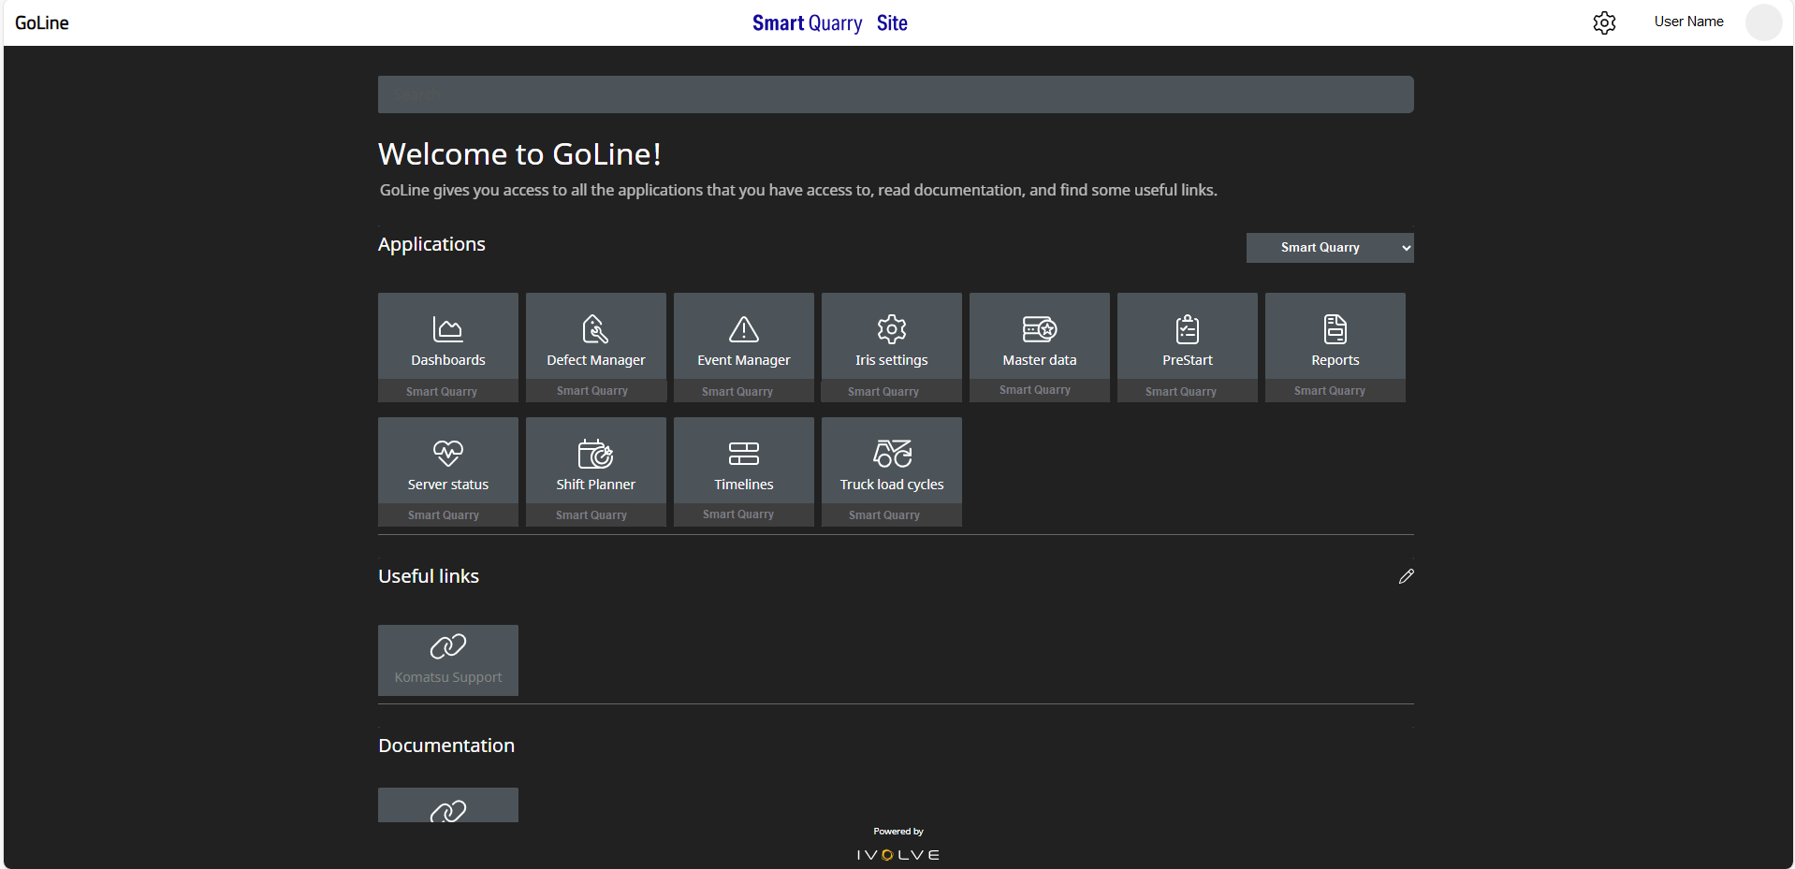Click the Applications heading

pos(431,244)
